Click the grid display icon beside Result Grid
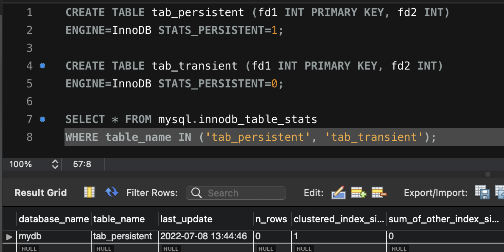Image resolution: width=504 pixels, height=252 pixels. pos(89,192)
